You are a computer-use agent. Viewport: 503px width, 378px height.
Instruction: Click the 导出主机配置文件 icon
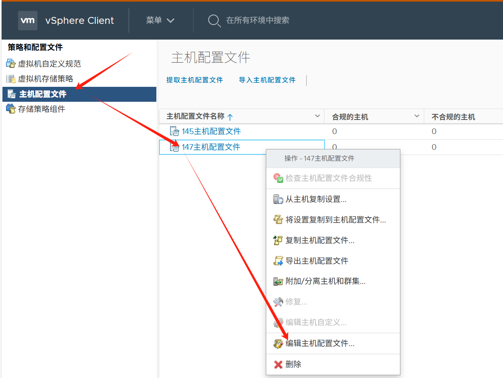click(x=278, y=261)
